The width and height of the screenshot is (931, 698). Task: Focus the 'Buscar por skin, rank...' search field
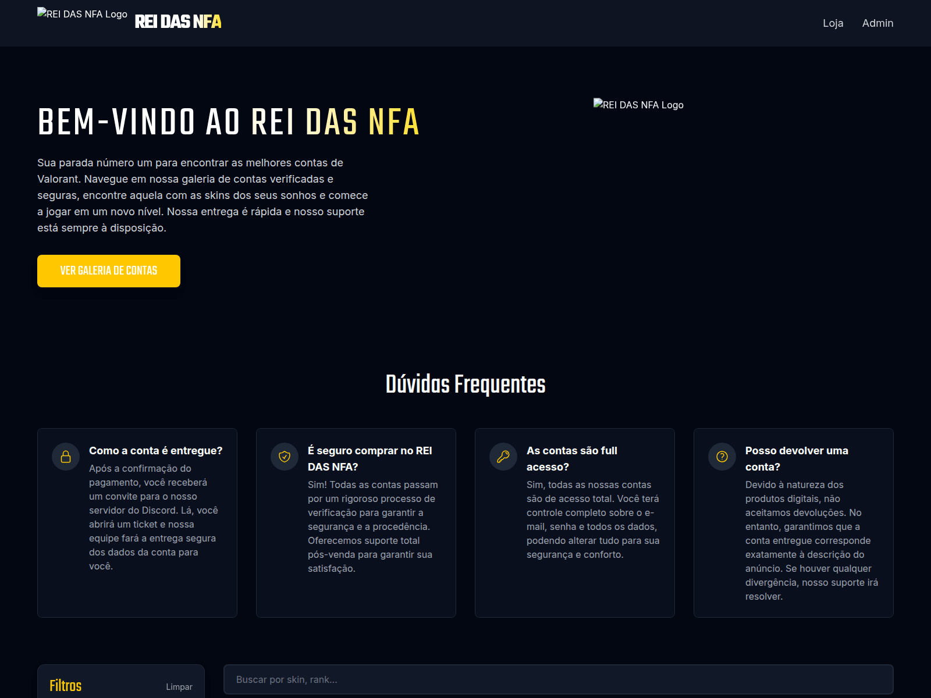tap(559, 679)
